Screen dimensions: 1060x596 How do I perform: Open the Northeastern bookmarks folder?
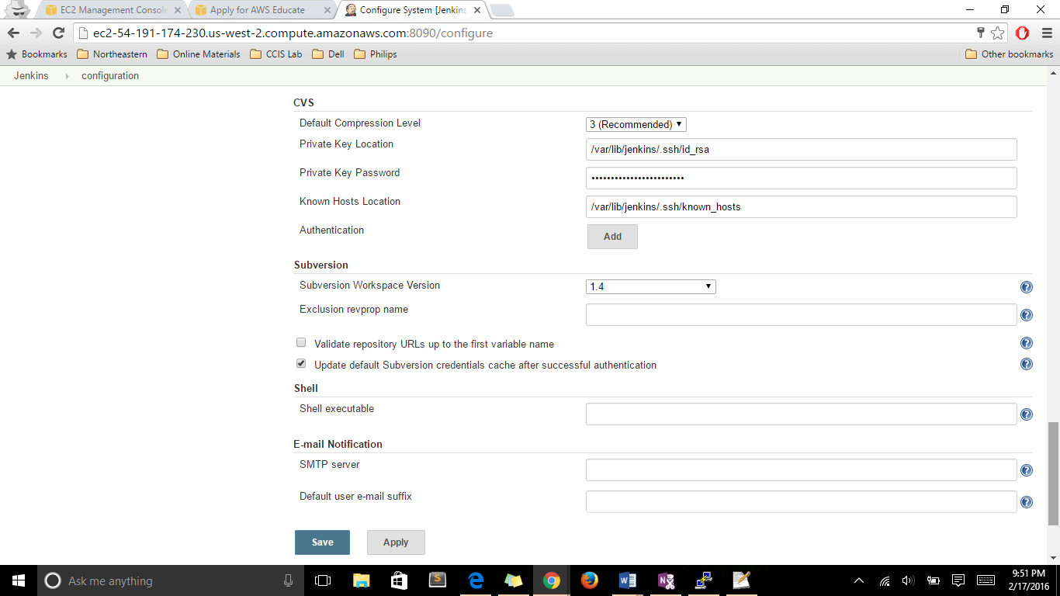[113, 54]
